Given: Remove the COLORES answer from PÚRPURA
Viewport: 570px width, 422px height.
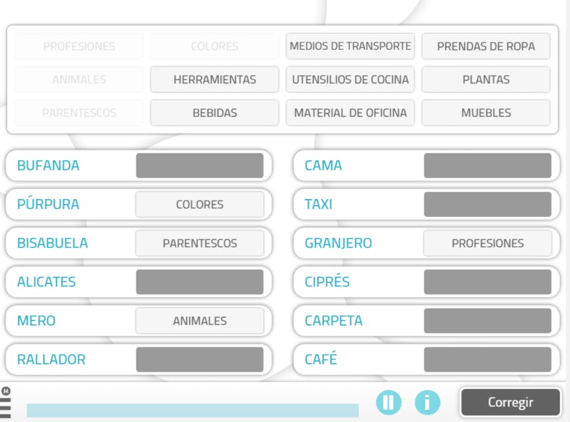Looking at the screenshot, I should click(199, 204).
